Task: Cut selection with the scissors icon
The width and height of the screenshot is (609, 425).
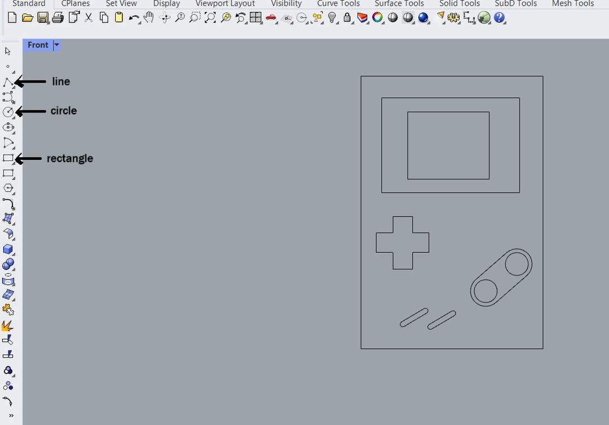Action: (x=89, y=18)
